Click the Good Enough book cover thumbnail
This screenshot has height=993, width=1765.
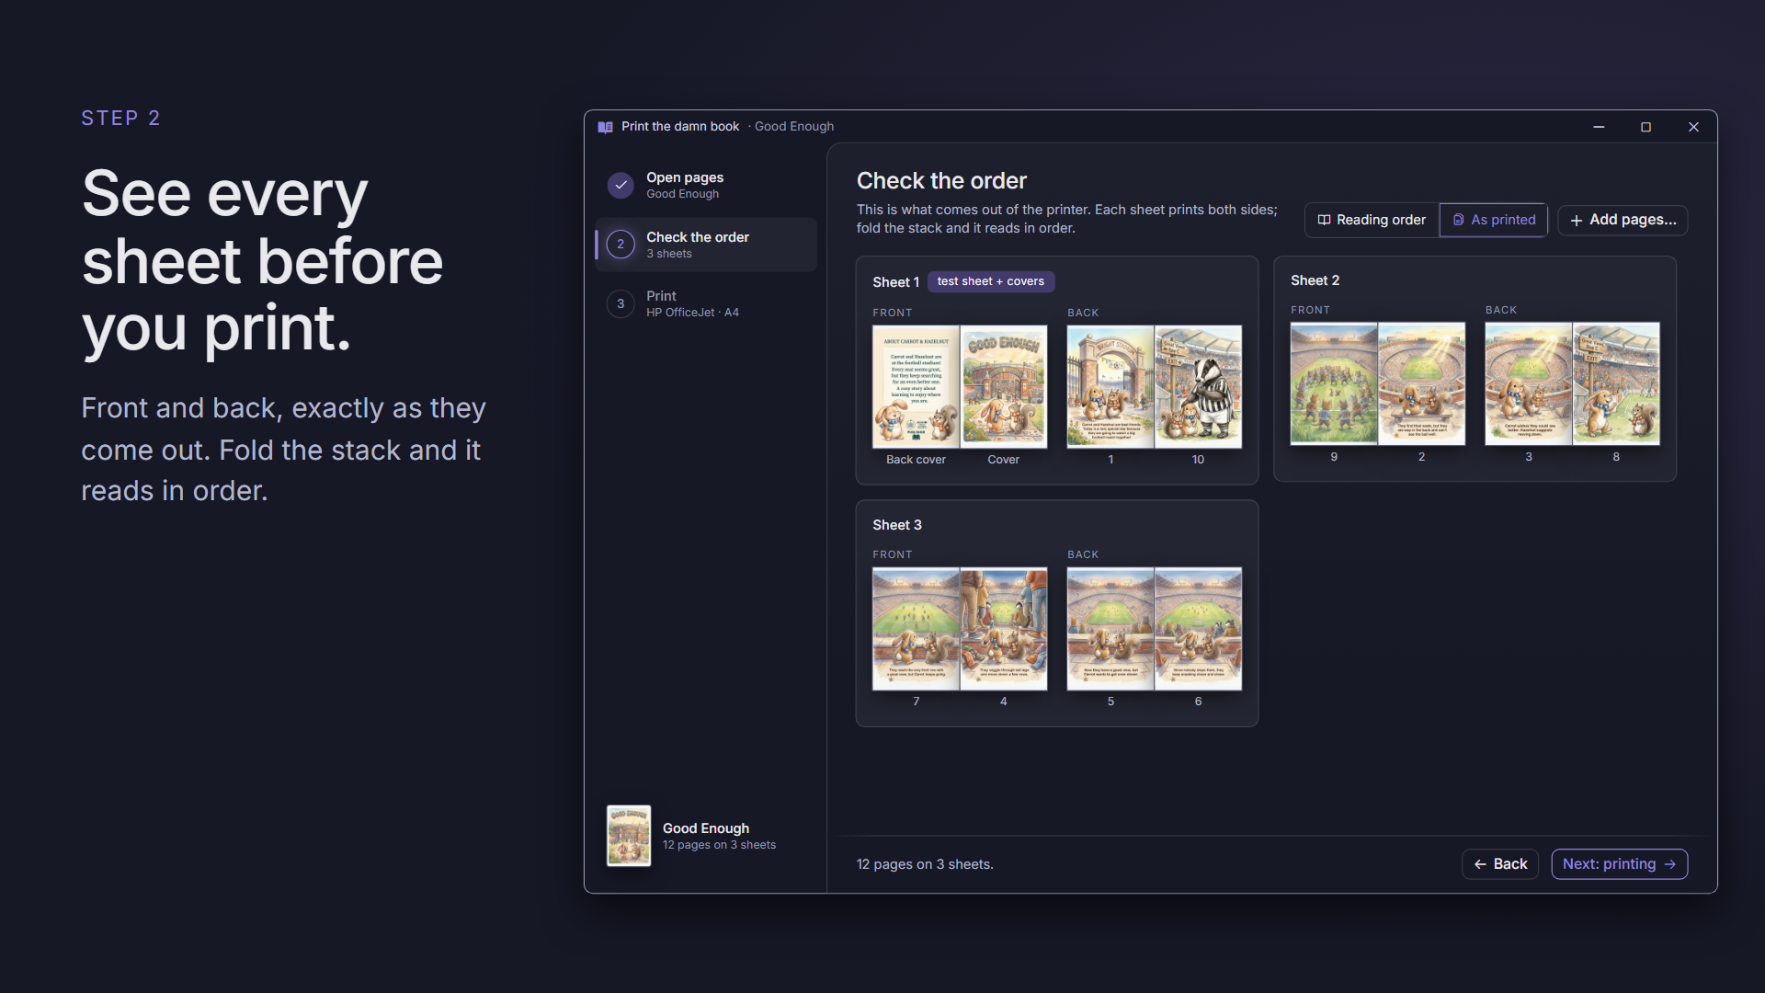629,836
